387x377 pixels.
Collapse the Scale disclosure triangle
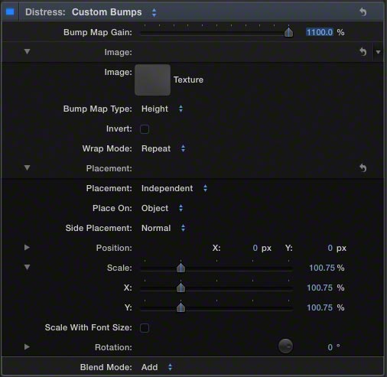(x=27, y=267)
